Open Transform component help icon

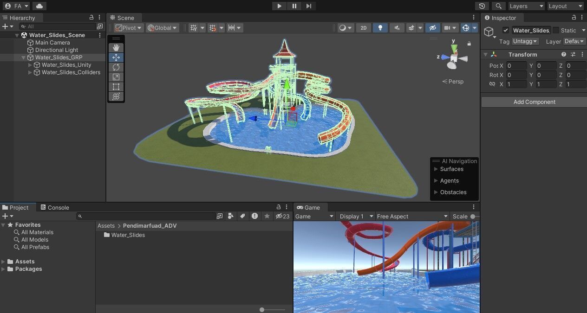point(564,54)
